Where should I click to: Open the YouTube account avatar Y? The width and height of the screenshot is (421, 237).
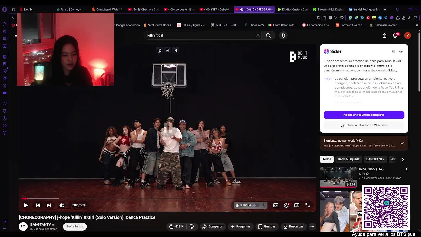408,35
